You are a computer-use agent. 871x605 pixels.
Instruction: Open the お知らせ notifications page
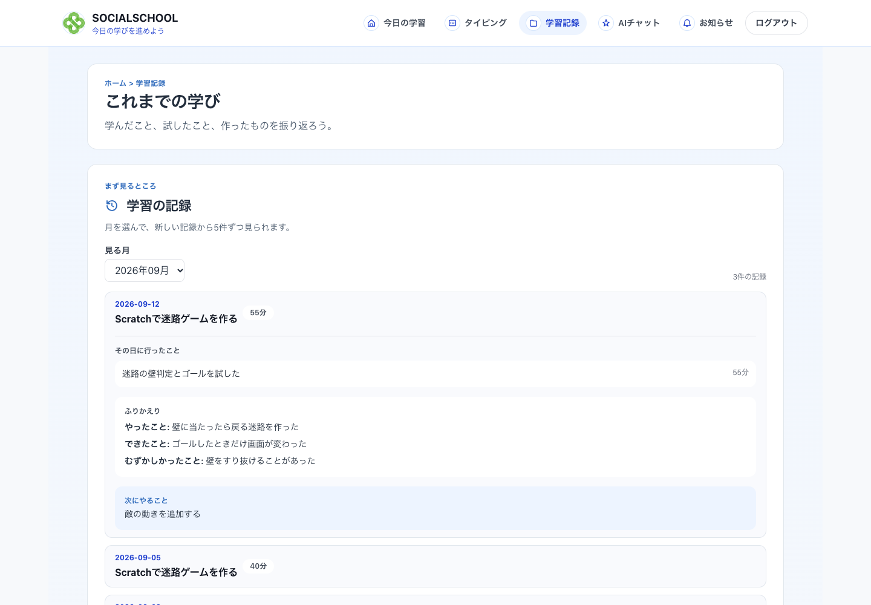tap(706, 23)
